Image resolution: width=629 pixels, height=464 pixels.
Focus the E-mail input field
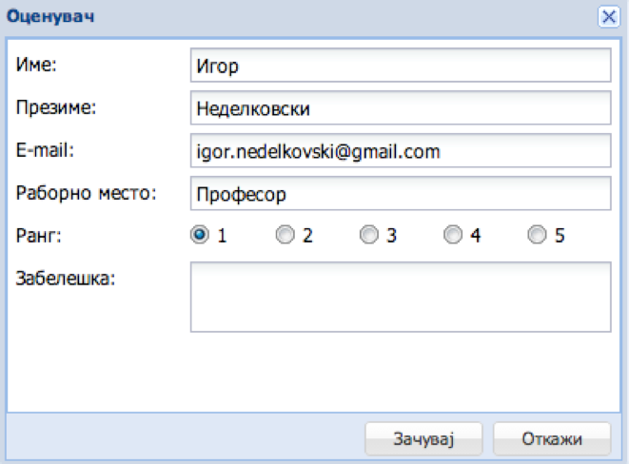click(401, 150)
